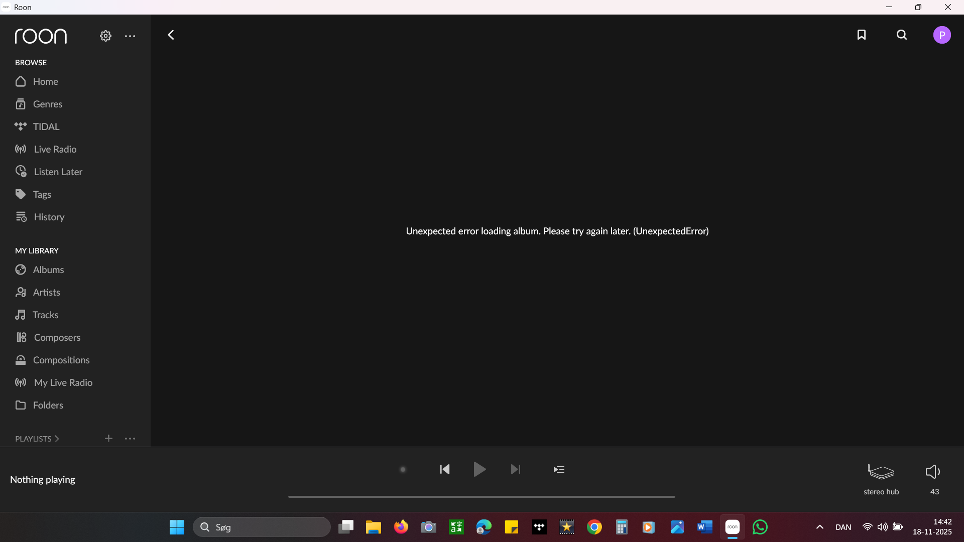Click the Windows taskbar search field
Image resolution: width=964 pixels, height=542 pixels.
(x=262, y=527)
